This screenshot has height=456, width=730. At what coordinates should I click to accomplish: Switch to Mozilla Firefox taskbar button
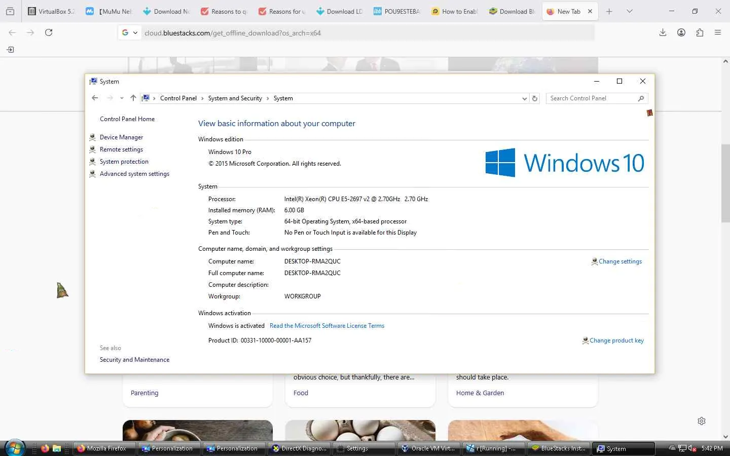[105, 448]
